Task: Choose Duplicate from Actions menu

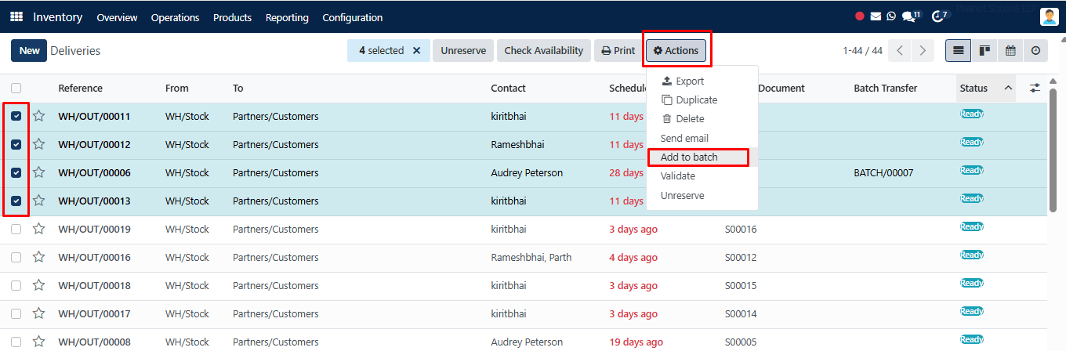Action: tap(689, 100)
